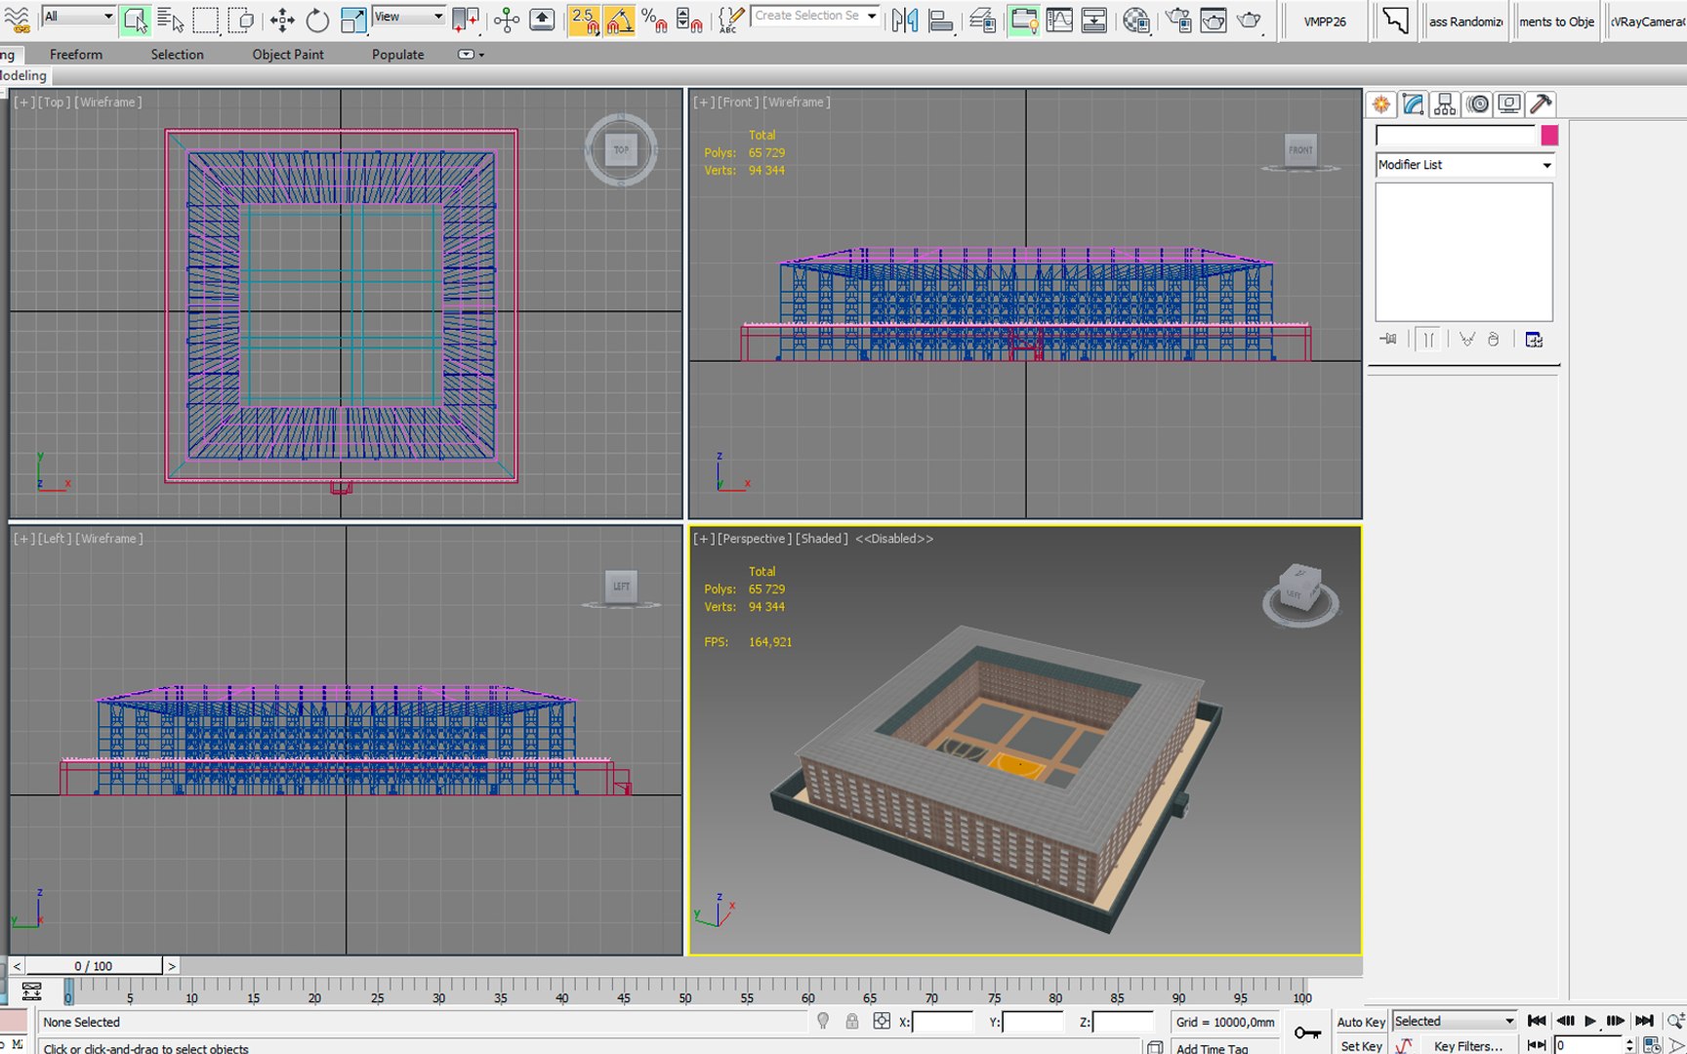
Task: Open the All selection filter dropdown
Action: [78, 17]
